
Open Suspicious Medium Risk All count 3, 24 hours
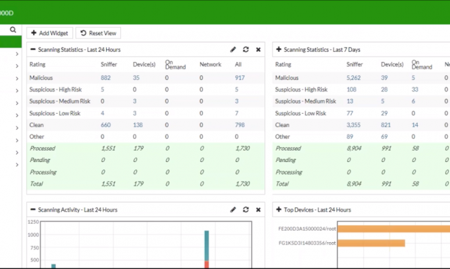(x=236, y=101)
